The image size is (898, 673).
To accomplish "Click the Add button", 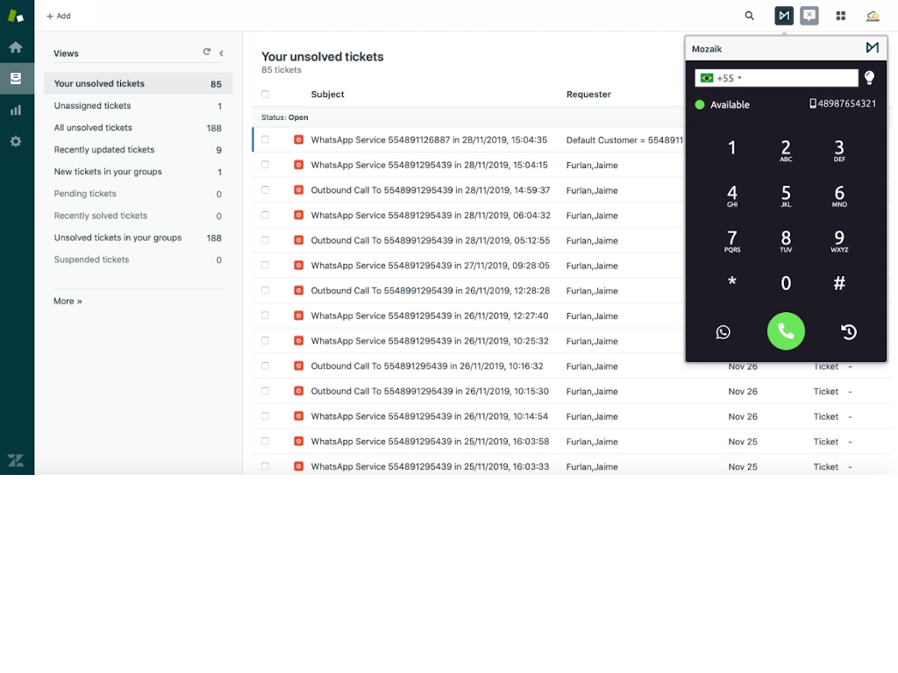I will (x=59, y=16).
